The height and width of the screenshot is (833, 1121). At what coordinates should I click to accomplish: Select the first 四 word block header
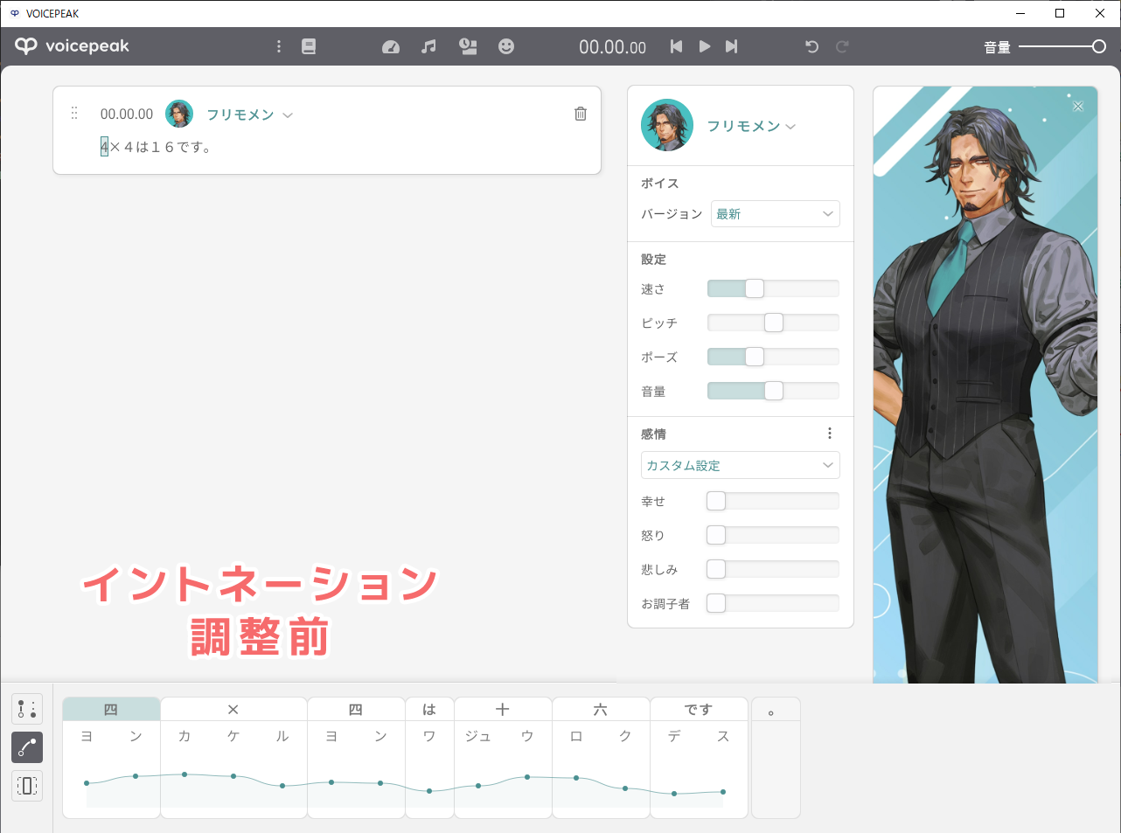(111, 709)
